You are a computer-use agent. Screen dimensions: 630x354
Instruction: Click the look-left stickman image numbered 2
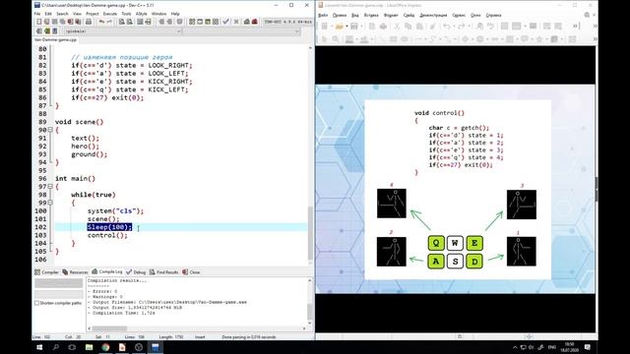pyautogui.click(x=392, y=252)
